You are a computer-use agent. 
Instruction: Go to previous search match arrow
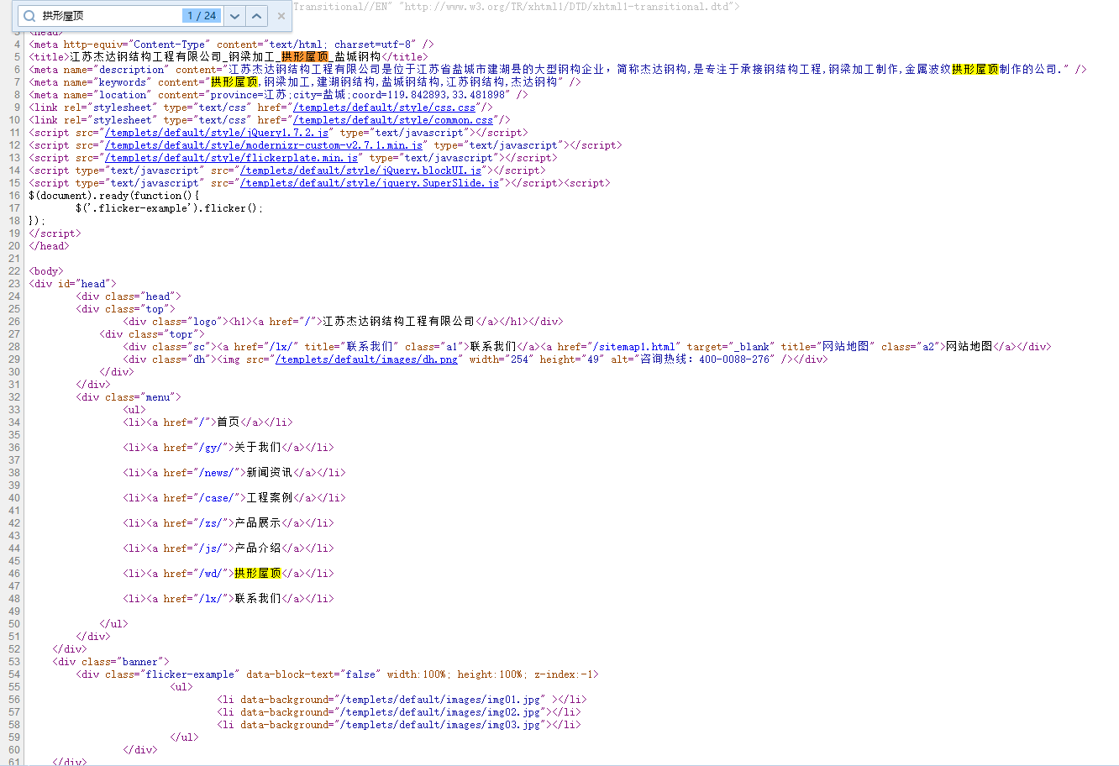point(257,16)
